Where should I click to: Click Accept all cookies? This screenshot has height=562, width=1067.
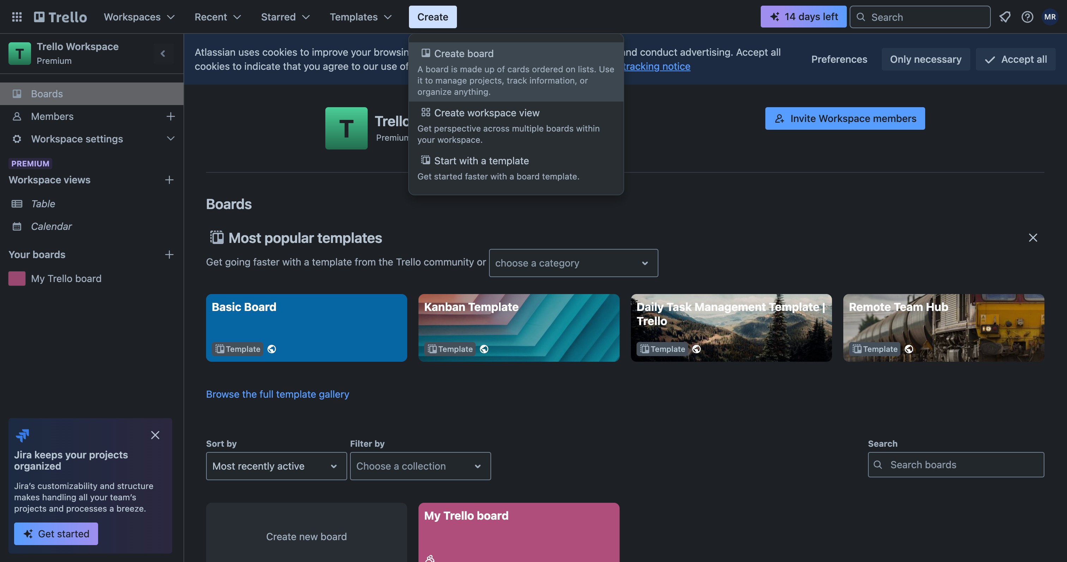(1015, 59)
